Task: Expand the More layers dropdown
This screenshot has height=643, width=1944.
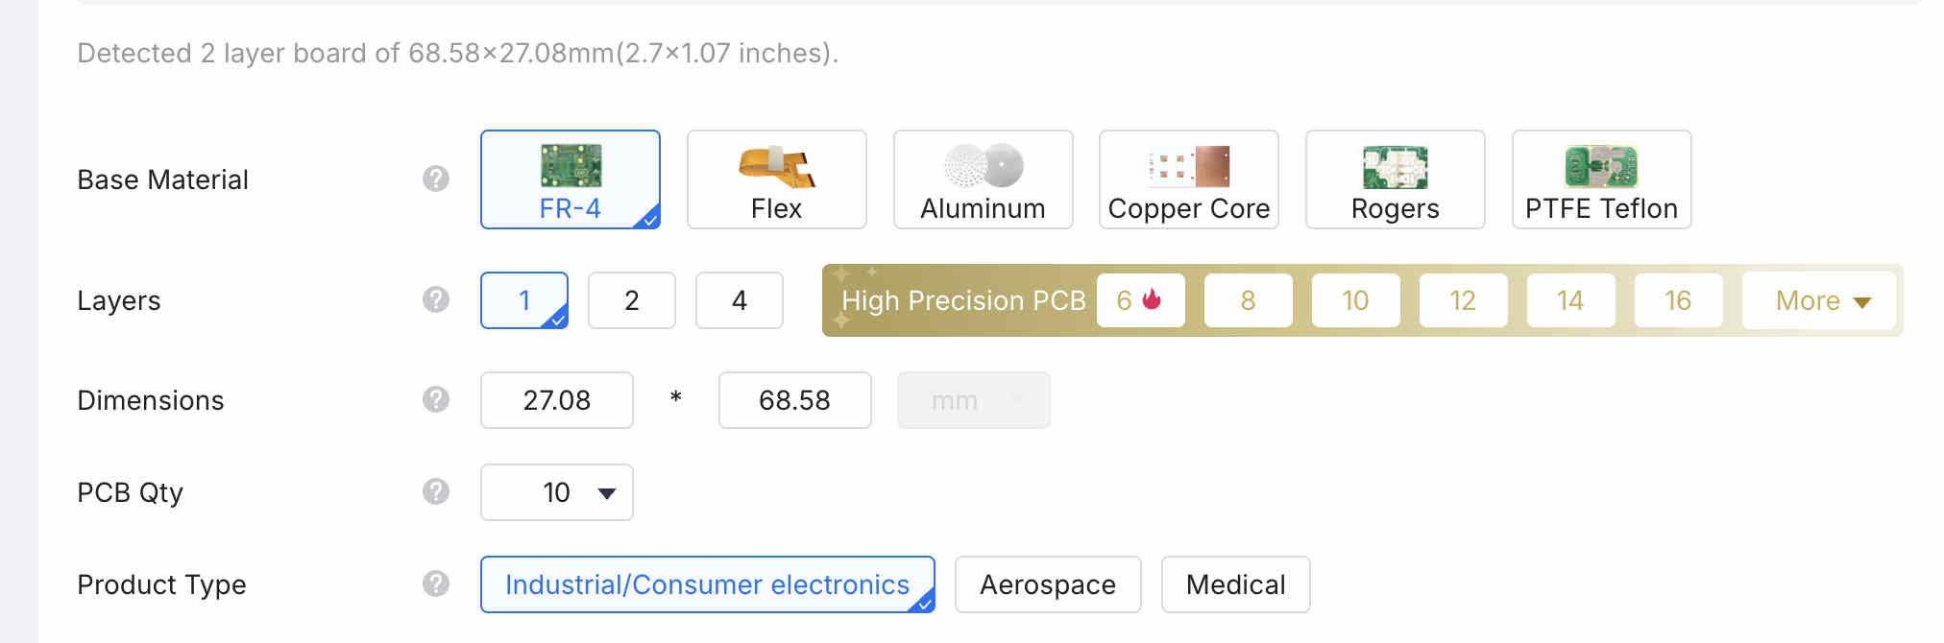Action: (1820, 300)
